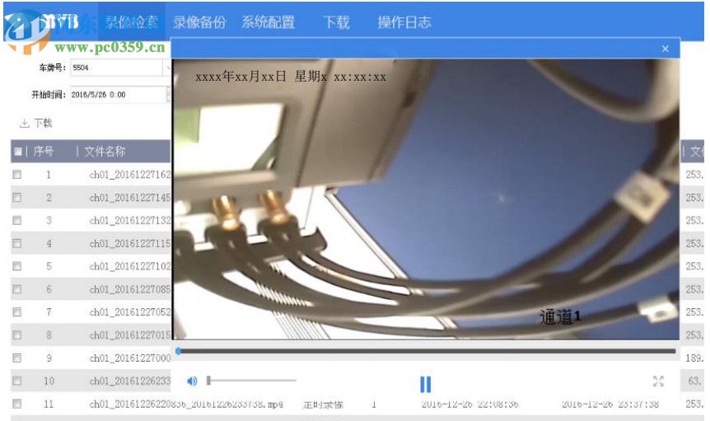Click end time 2016-12-26 23:37:38 in row 11
The image size is (710, 421).
(610, 404)
